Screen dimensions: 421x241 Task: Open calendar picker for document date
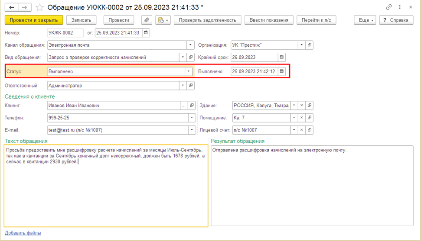pyautogui.click(x=146, y=32)
